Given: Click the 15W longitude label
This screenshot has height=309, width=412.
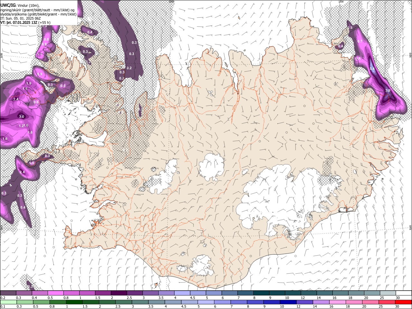Looking at the screenshot, I should [x=341, y=1].
